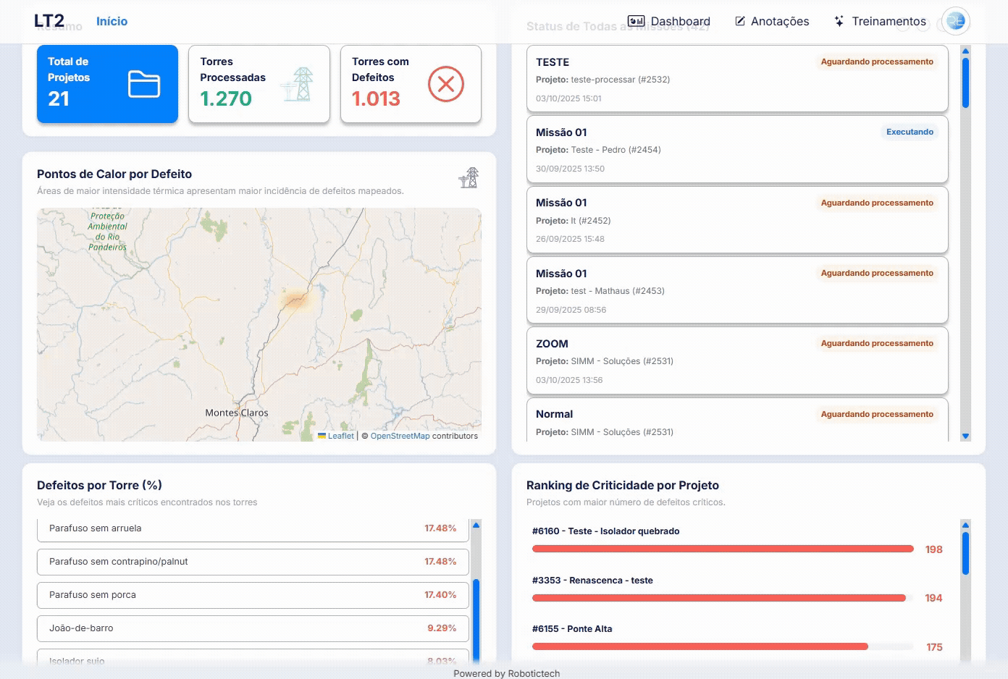Click the Treinamentos sparkle icon

click(839, 22)
